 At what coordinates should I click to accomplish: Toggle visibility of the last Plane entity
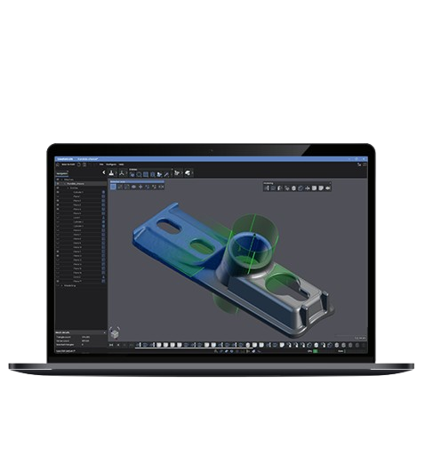[58, 281]
